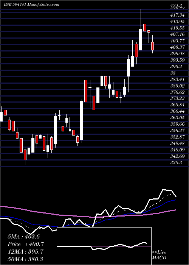This screenshot has height=265, width=189.
Task: Select the 12MA : 395.7 readout
Action: [25, 252]
